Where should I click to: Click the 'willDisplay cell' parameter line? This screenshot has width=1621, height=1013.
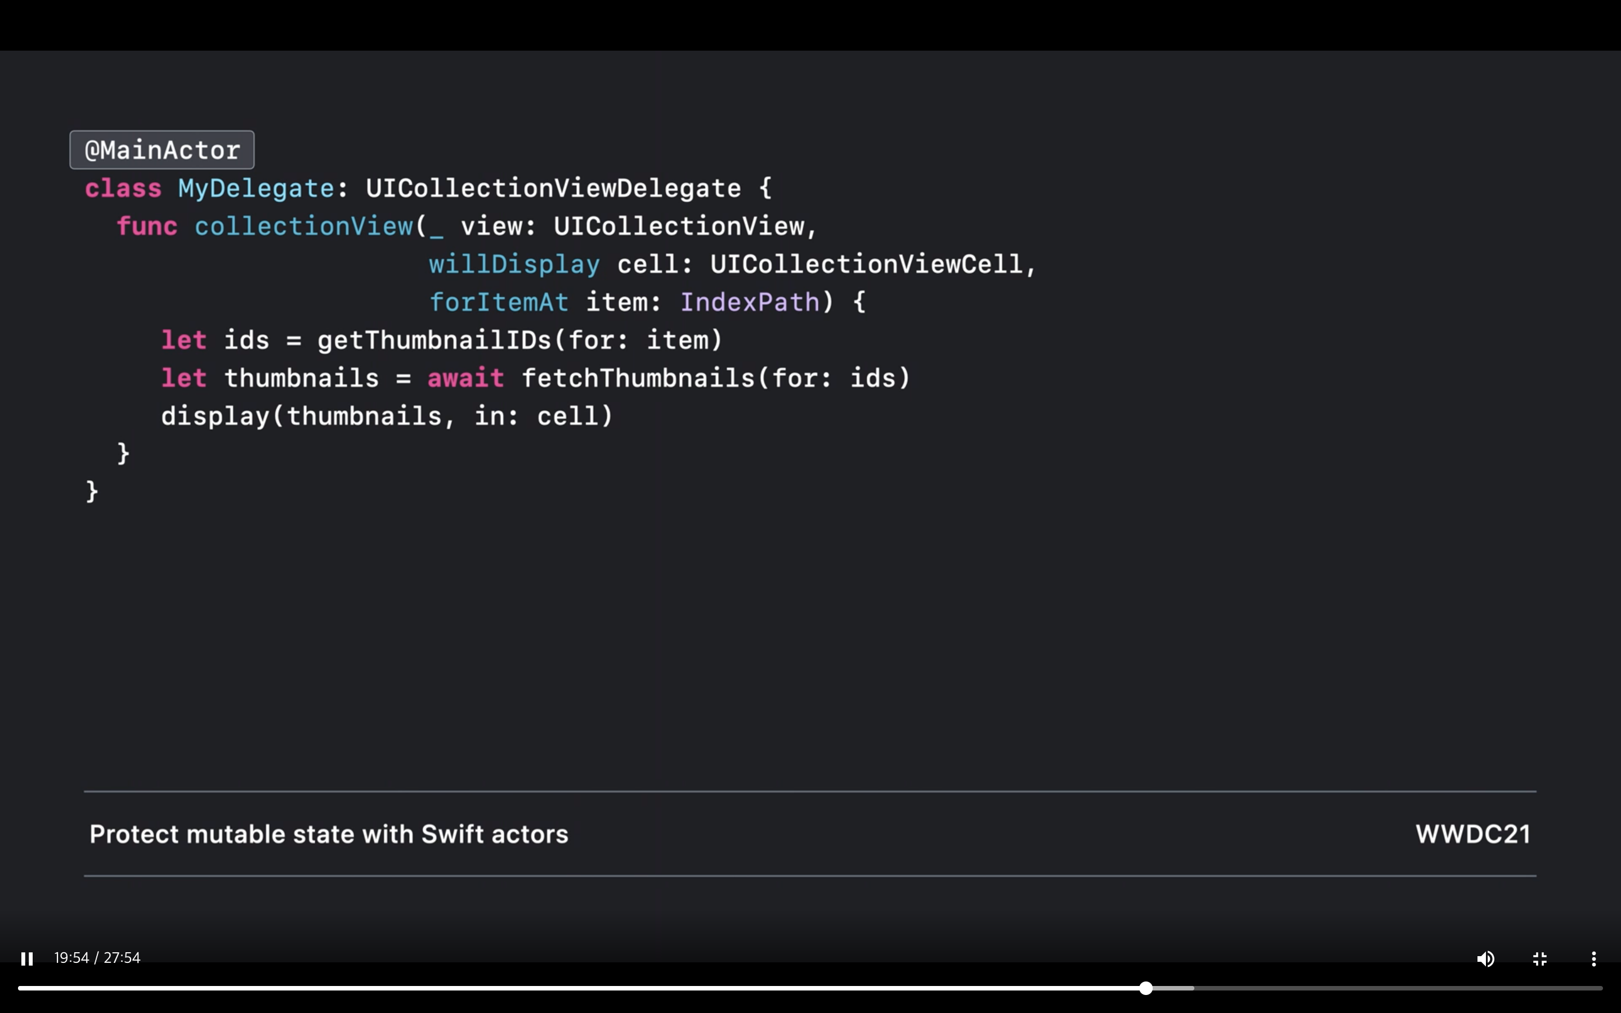(x=732, y=264)
